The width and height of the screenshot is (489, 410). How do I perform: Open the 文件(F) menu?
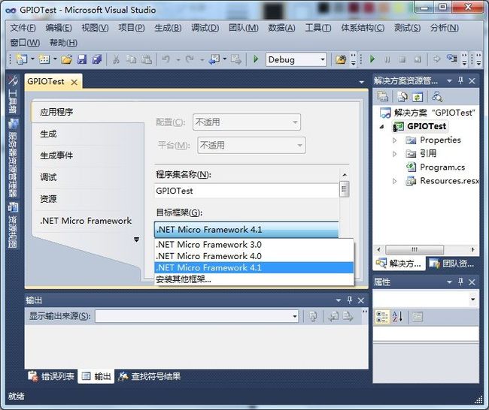tap(23, 28)
